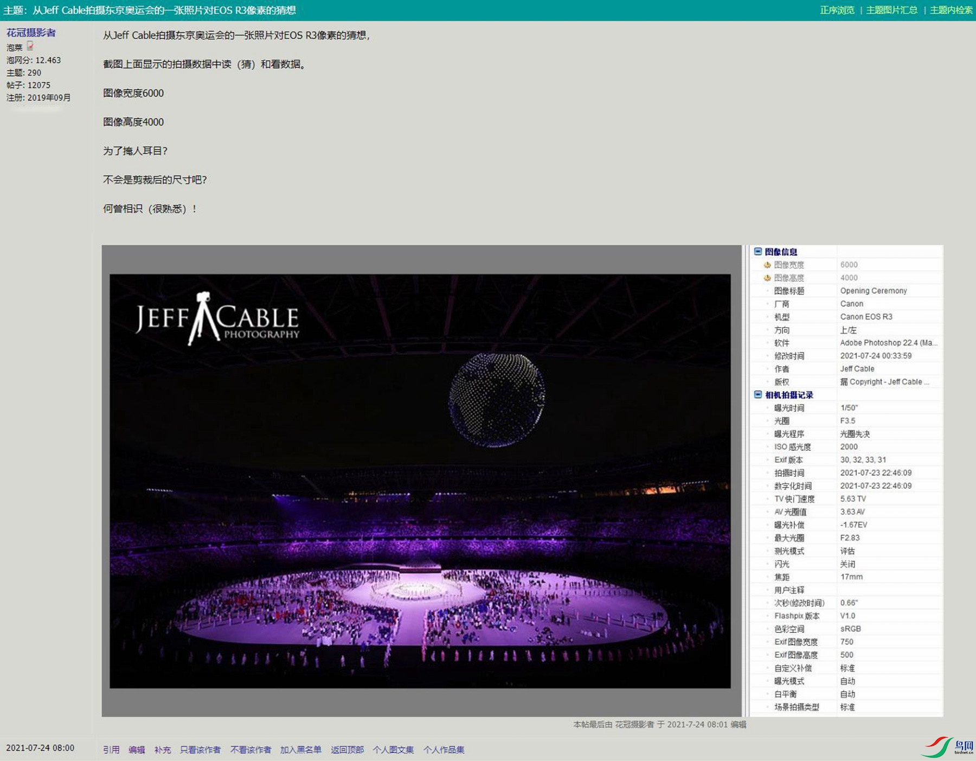Open 主题图片汇总
976x761 pixels.
coord(892,10)
